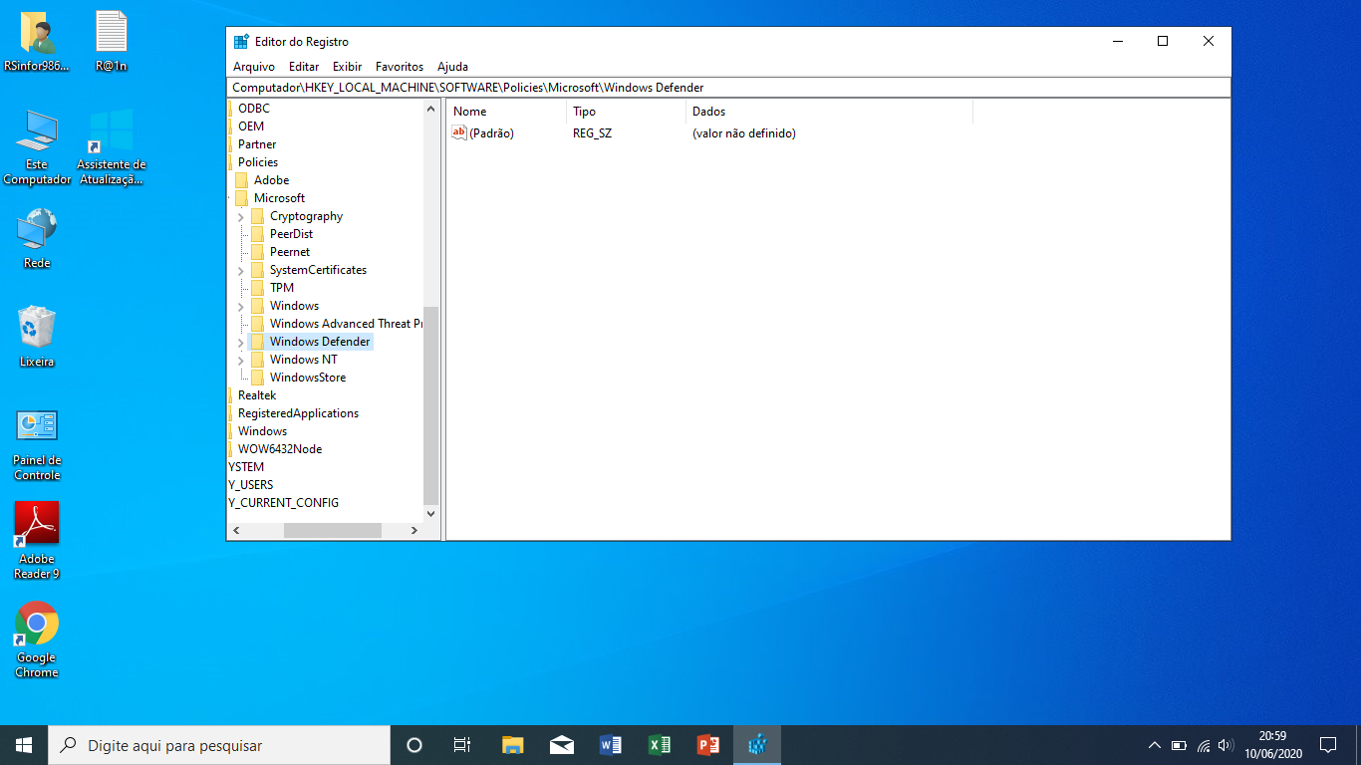
Task: Click the '(valor não definido)' data cell
Action: [x=744, y=133]
